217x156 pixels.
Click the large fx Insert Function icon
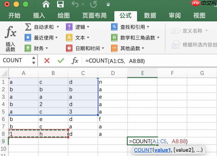(x=11, y=32)
